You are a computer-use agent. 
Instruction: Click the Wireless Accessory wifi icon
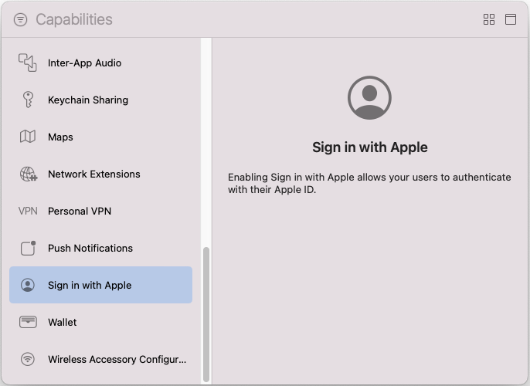point(28,359)
